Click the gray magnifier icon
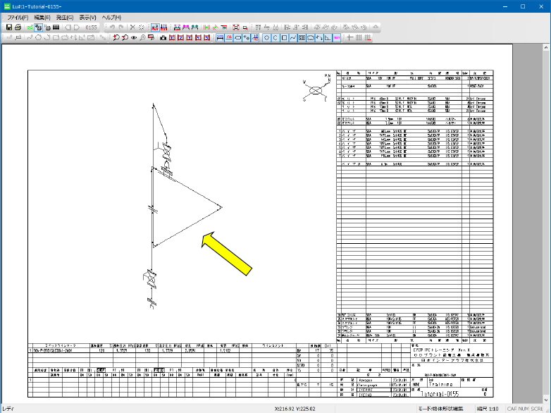Screen dimensions: 551x413 [x=142, y=37]
